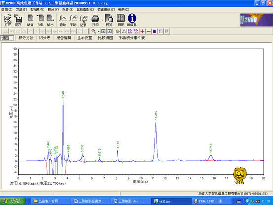The width and height of the screenshot is (273, 205).
Task: Switch to the 组分表 tab
Action: pos(45,38)
